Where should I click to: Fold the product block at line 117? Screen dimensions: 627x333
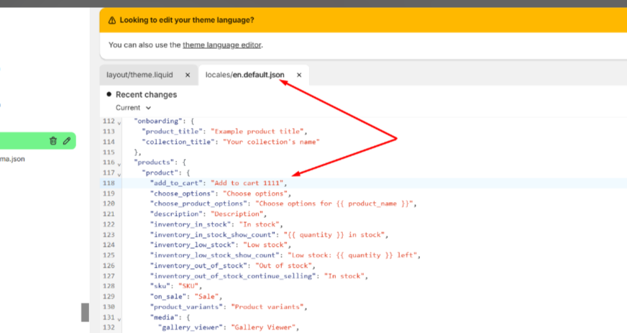119,174
